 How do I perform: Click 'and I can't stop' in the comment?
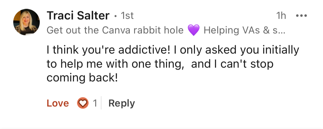(232, 64)
